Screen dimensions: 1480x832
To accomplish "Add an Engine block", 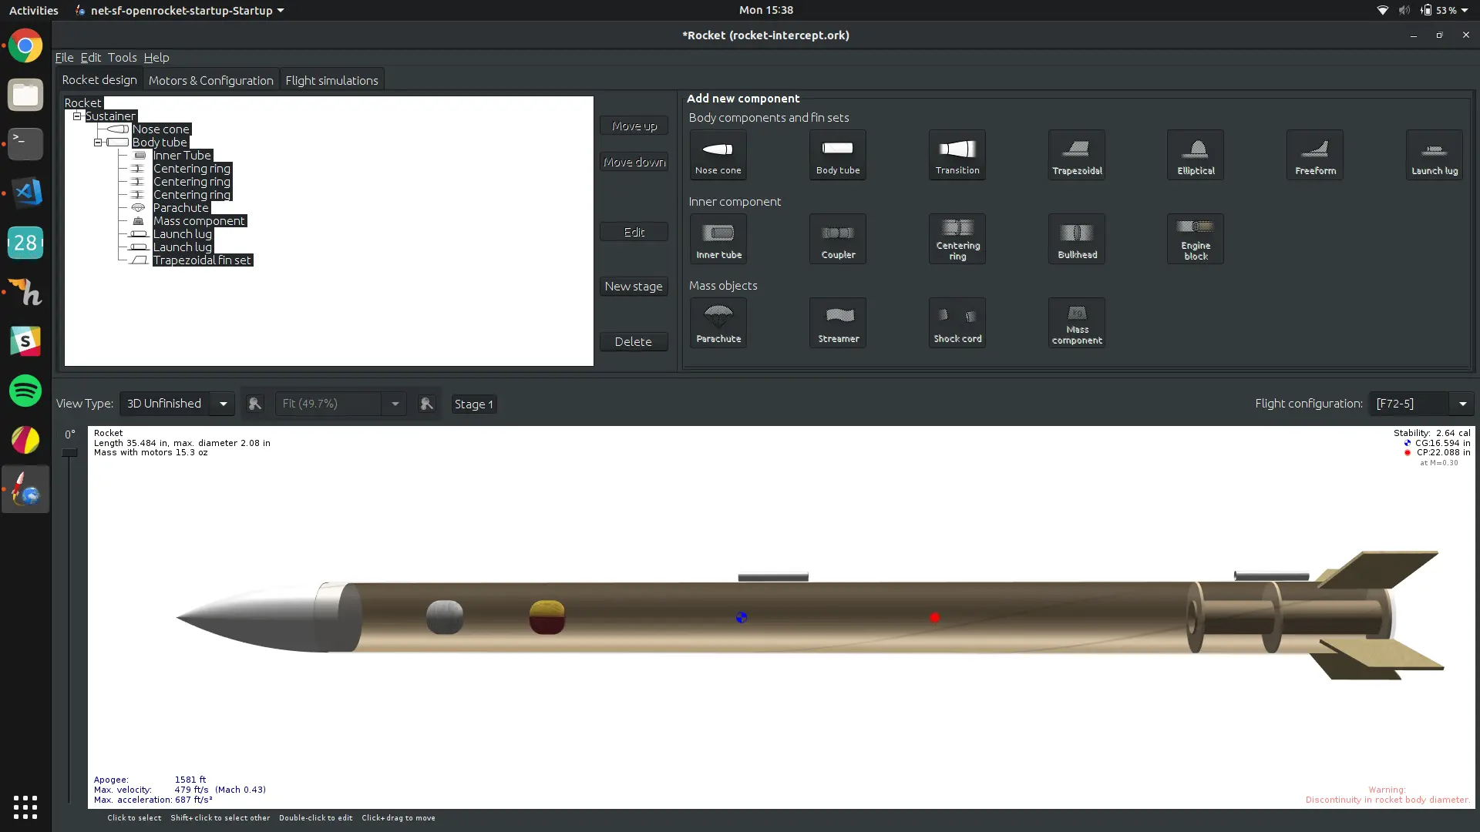I will [1195, 239].
